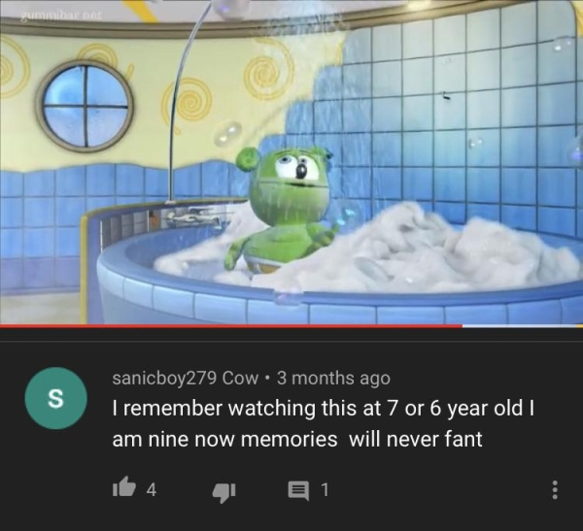Tap the round window in the video
Image resolution: width=583 pixels, height=531 pixels.
coord(86,107)
